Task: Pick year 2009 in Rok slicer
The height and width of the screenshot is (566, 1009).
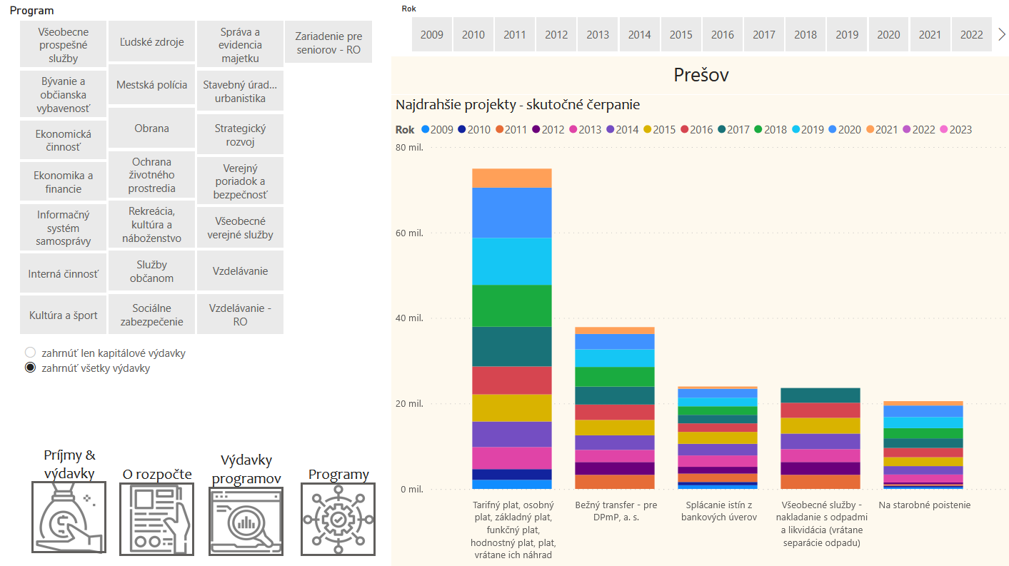Action: pyautogui.click(x=431, y=34)
